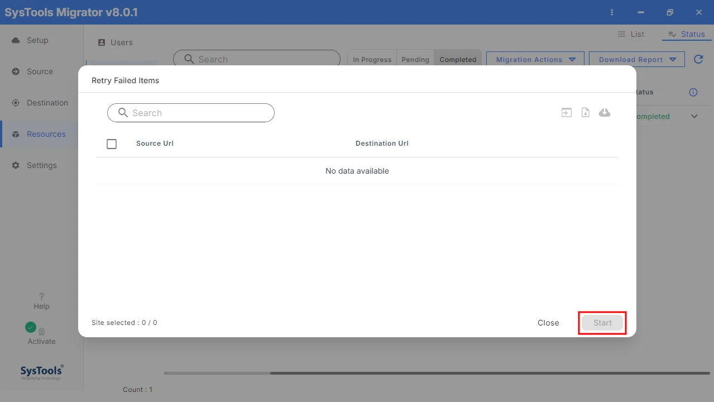This screenshot has width=714, height=402.
Task: Open the Download Report dropdown
Action: click(x=638, y=59)
